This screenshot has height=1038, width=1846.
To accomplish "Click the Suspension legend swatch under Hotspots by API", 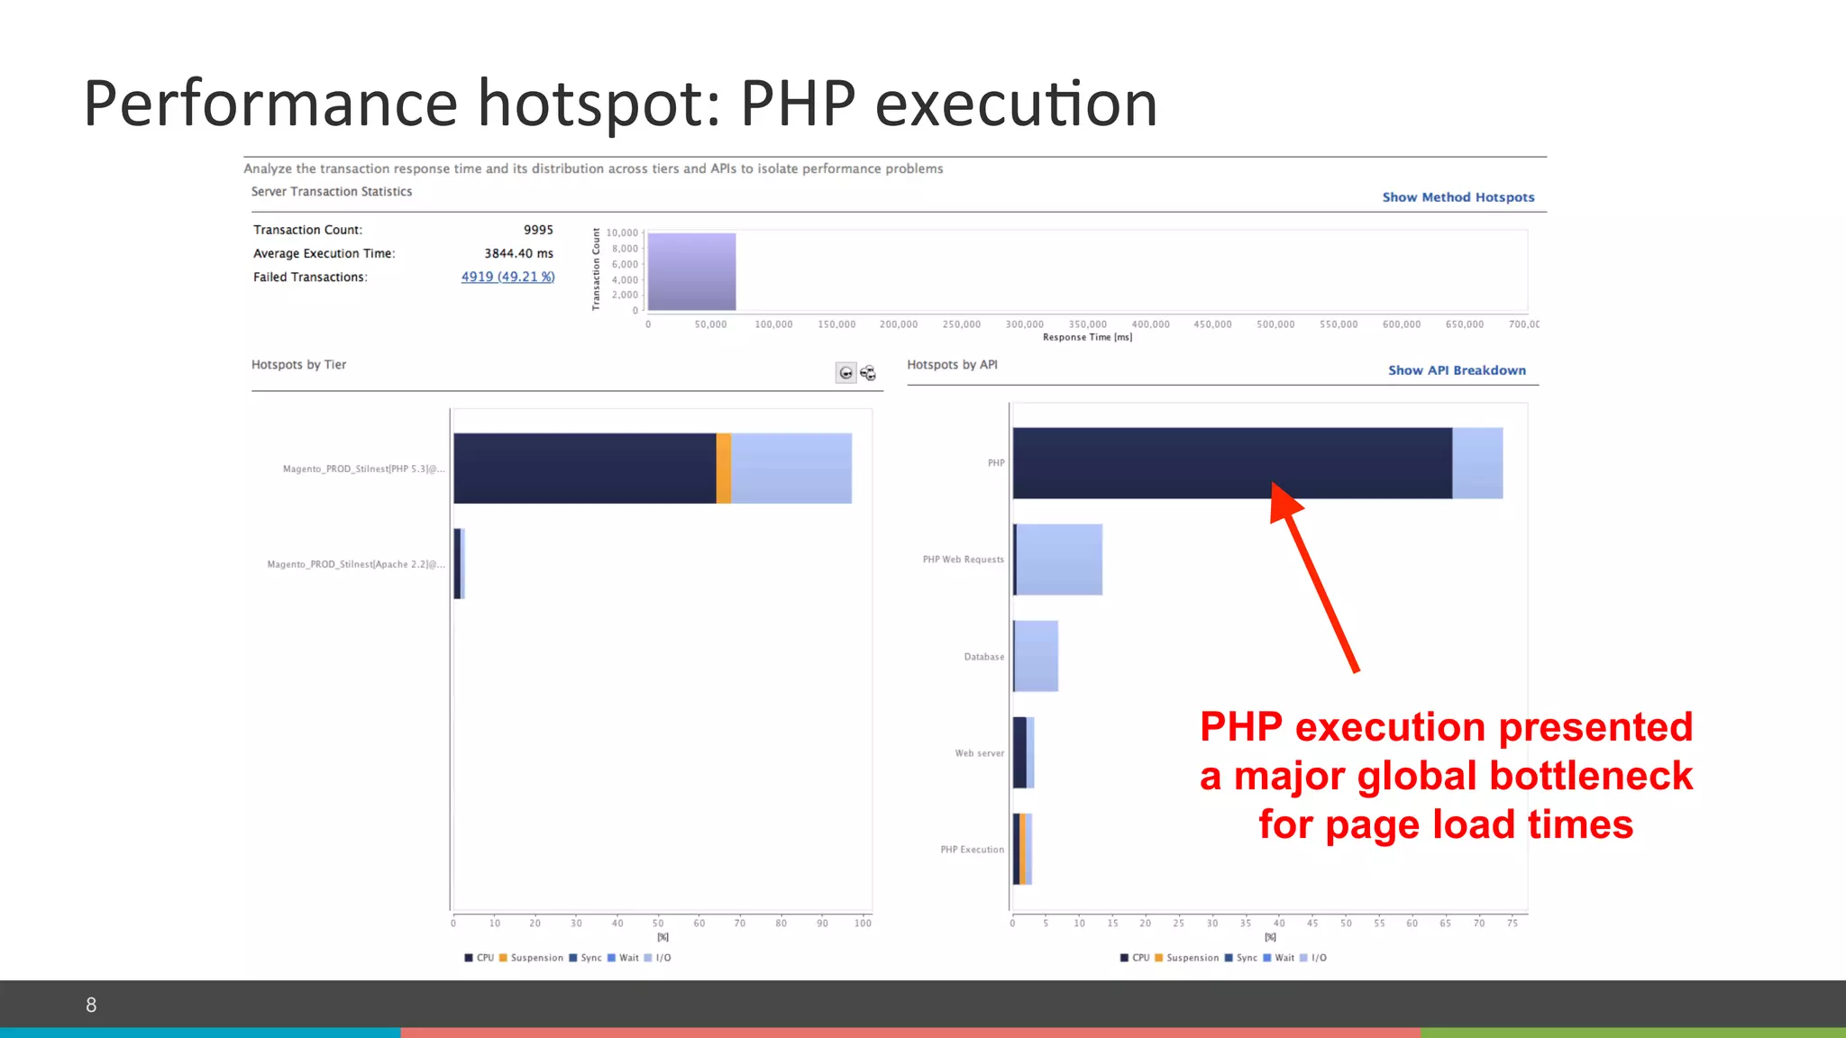I will point(1158,958).
